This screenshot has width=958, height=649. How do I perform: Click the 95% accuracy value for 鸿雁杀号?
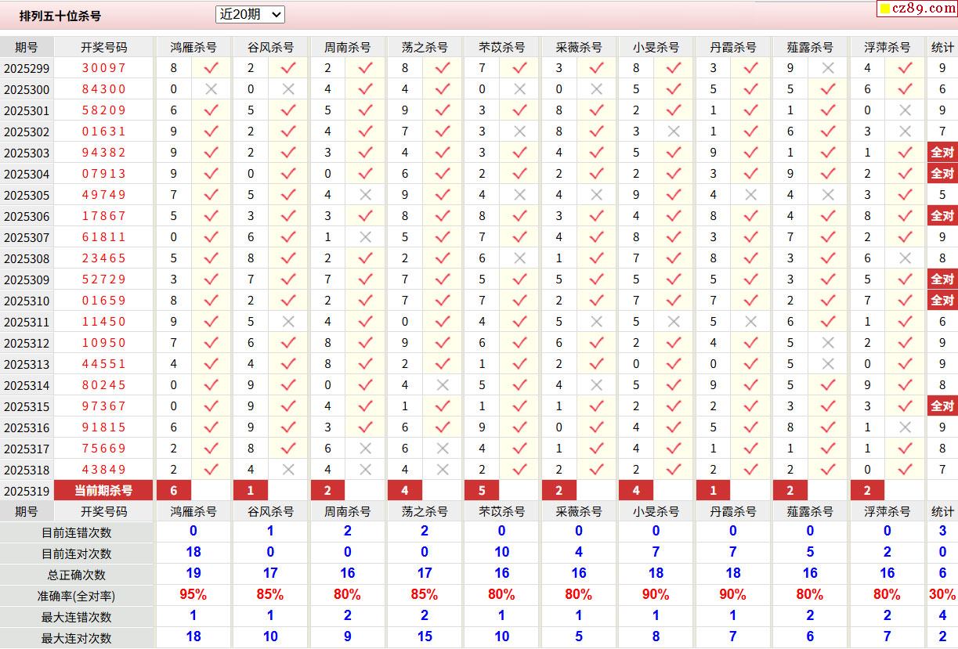coord(193,595)
